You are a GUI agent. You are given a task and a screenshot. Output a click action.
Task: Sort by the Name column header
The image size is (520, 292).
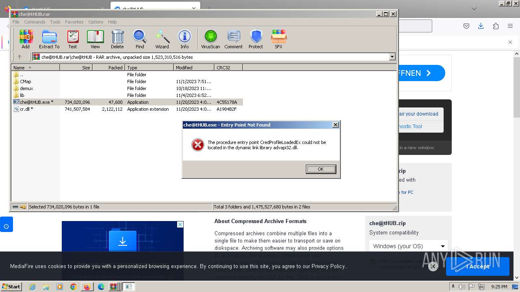[x=36, y=68]
